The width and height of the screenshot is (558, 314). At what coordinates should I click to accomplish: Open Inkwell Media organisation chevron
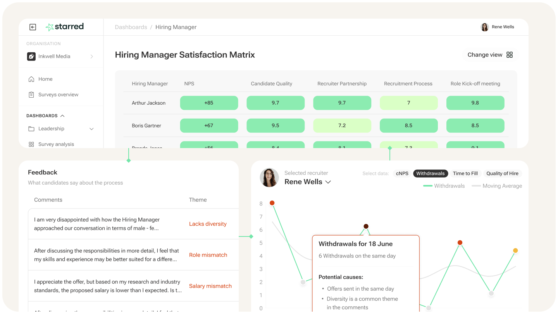tap(92, 57)
